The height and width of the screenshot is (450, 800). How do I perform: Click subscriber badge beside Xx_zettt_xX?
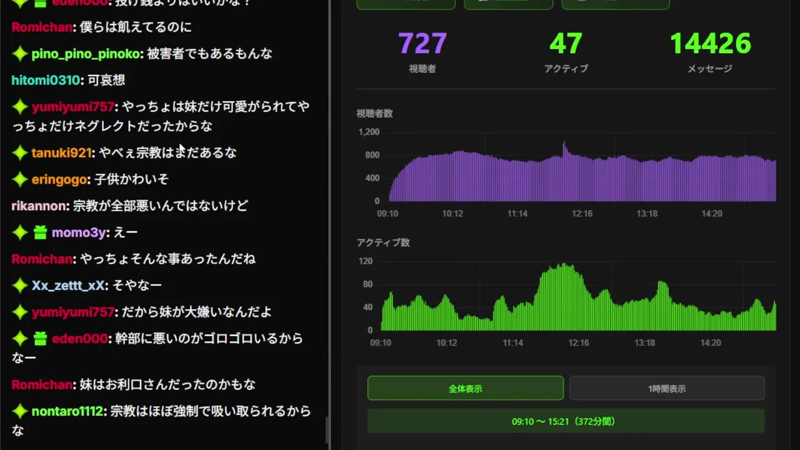[x=20, y=286]
